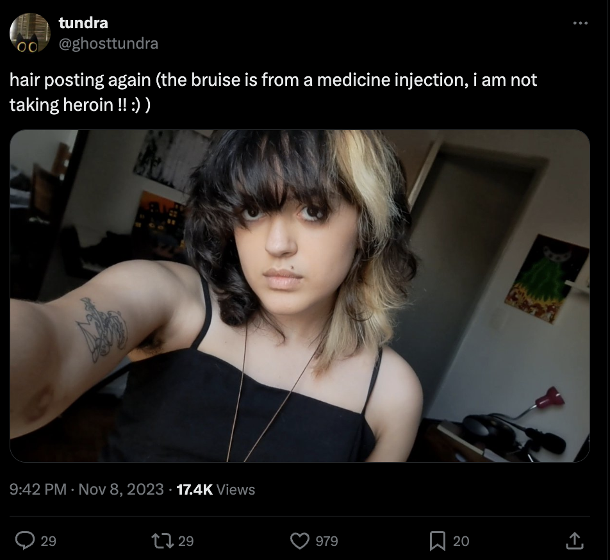Open the 9:42 PM Nov 8, 2023 timestamp
Screen dimensions: 610x560
point(87,490)
